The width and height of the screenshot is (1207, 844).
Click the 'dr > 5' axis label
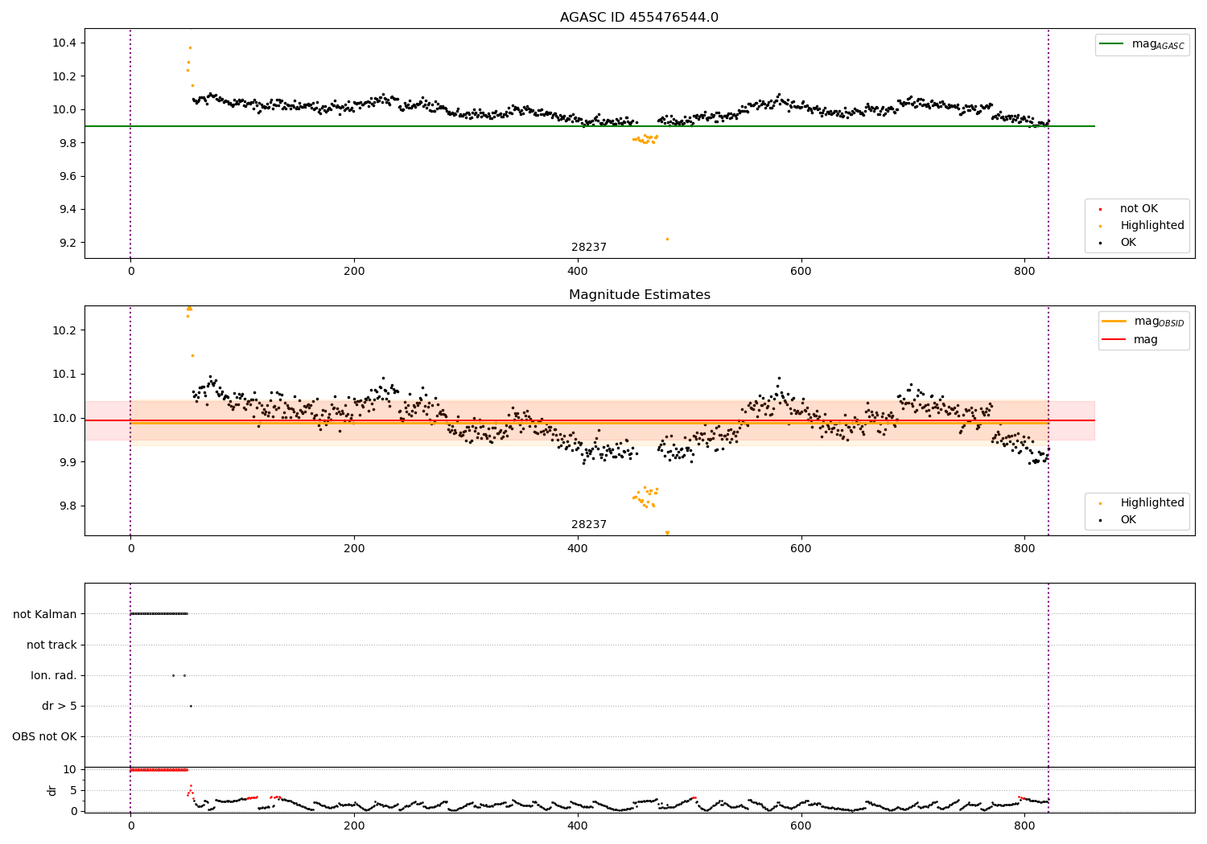(60, 707)
